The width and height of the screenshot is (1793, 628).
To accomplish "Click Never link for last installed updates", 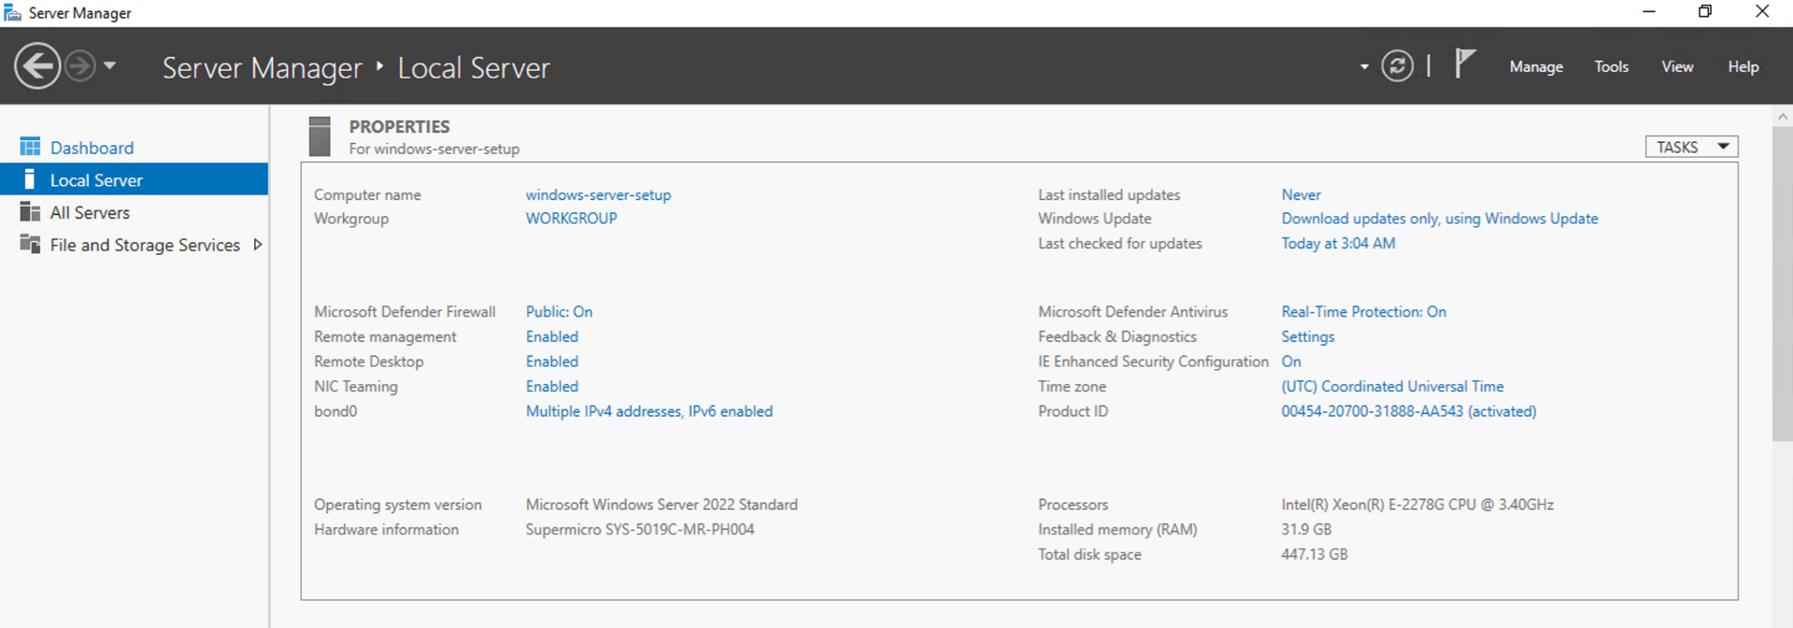I will 1301,194.
